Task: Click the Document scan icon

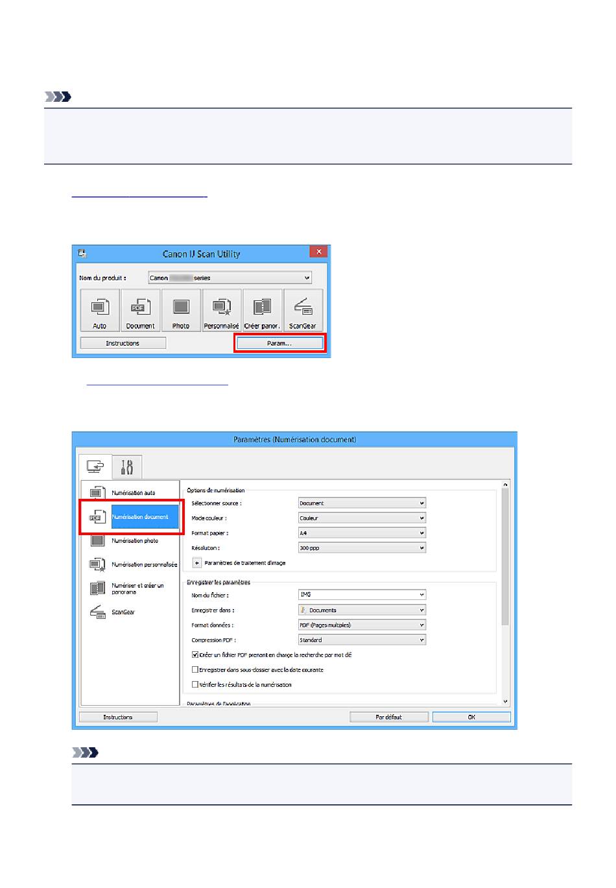Action: (x=140, y=310)
